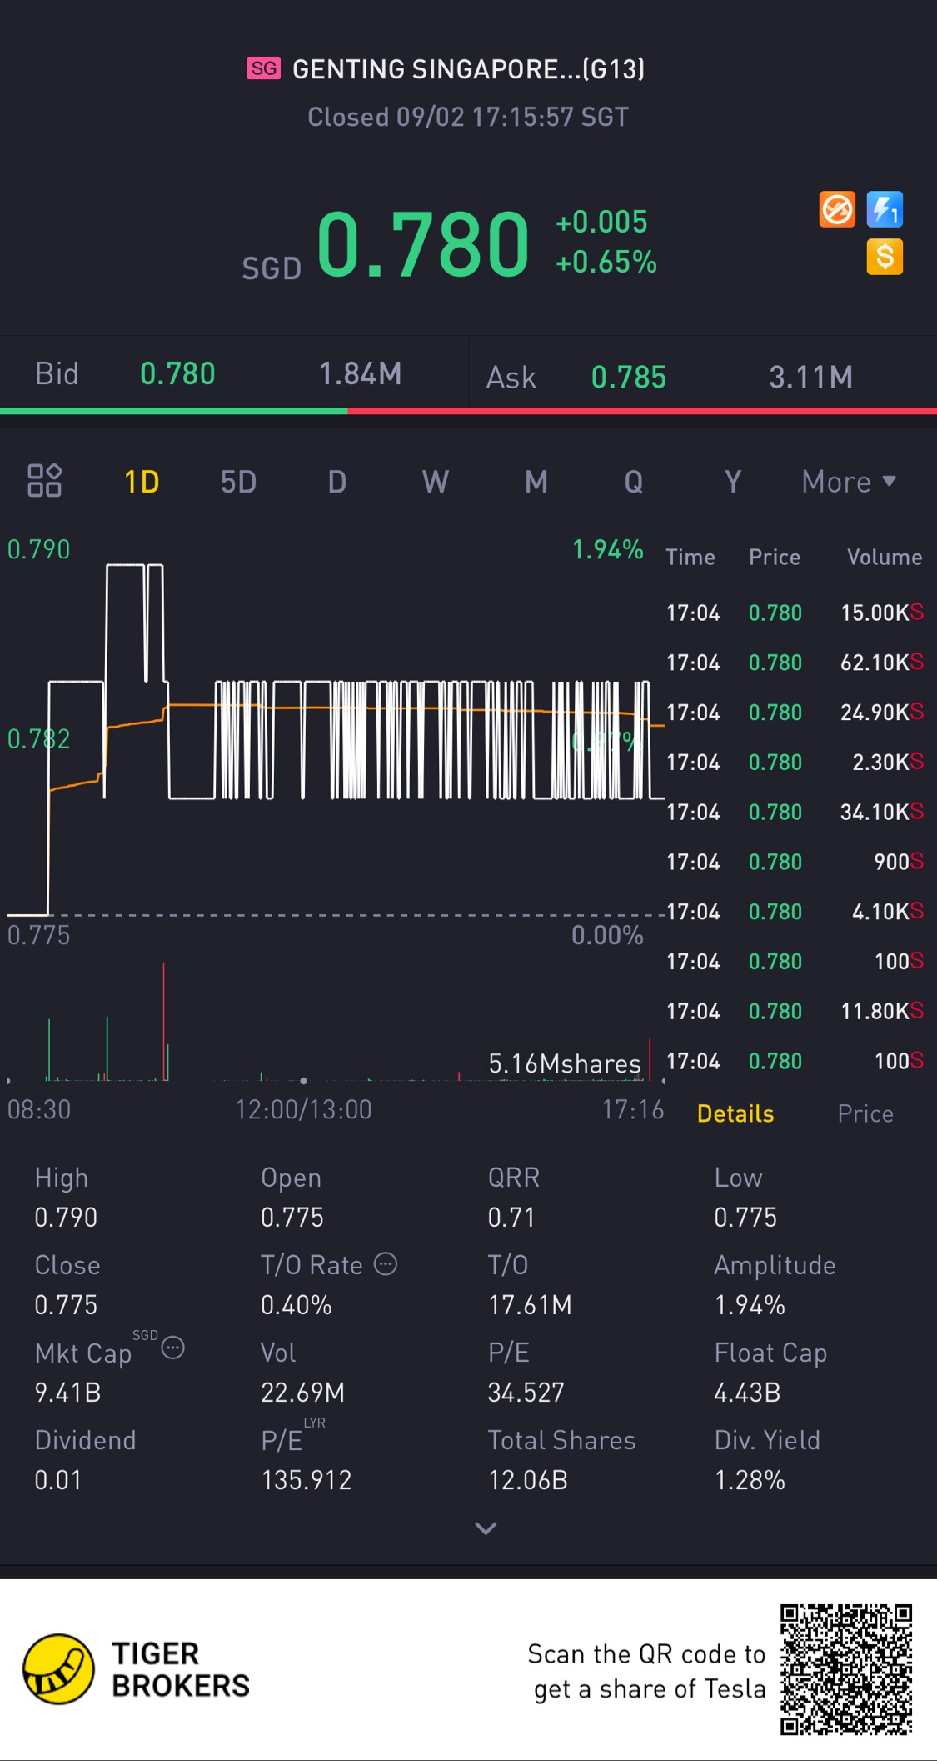Tap the yellow dollar sign icon

pos(885,257)
